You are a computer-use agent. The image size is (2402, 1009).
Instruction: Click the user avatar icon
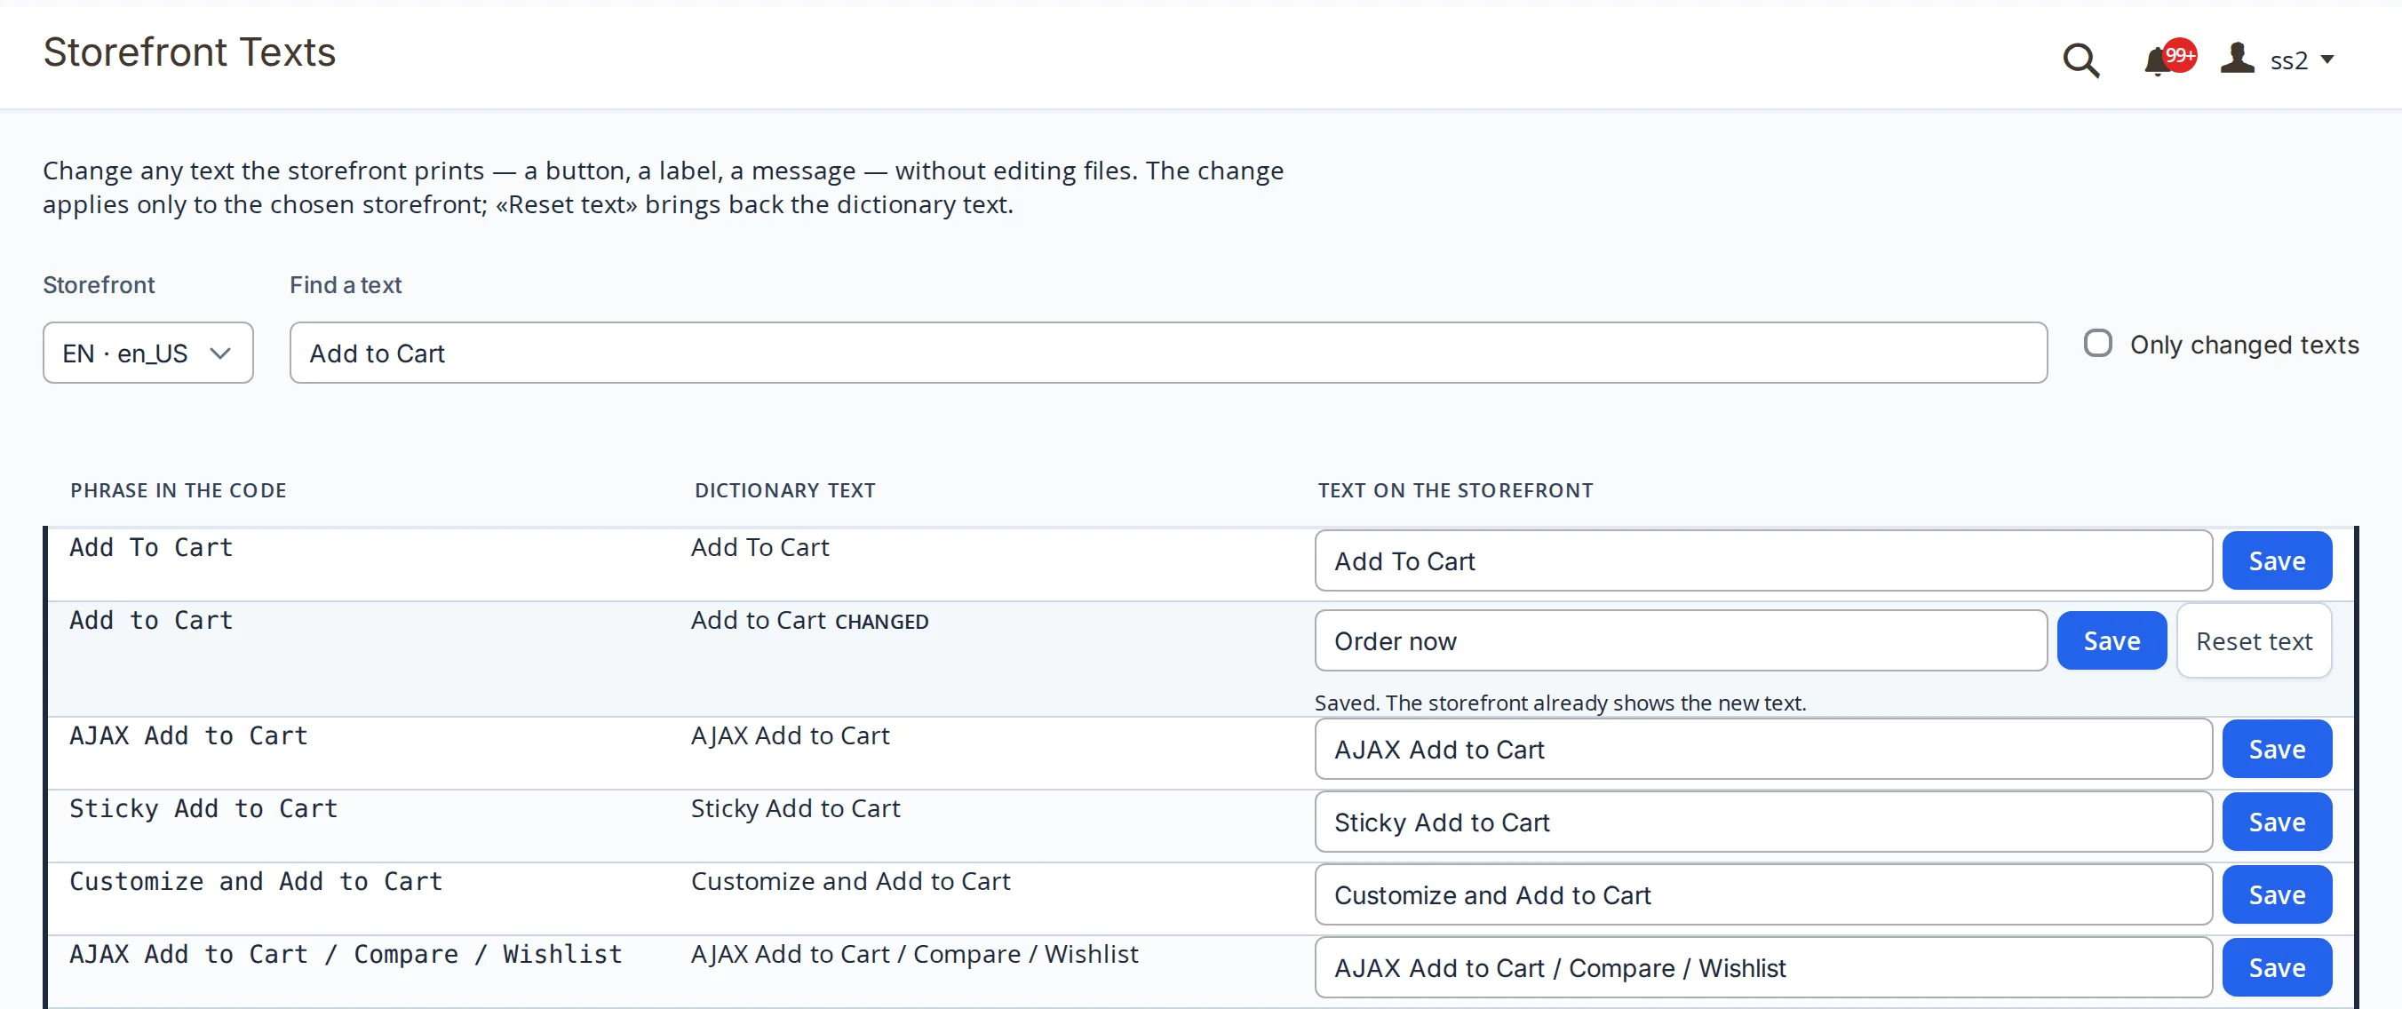[x=2236, y=59]
